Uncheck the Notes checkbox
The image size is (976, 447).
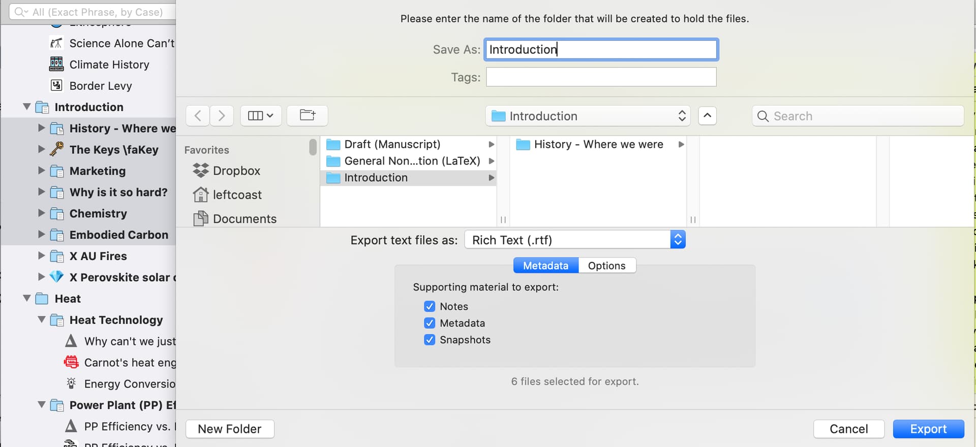click(430, 306)
